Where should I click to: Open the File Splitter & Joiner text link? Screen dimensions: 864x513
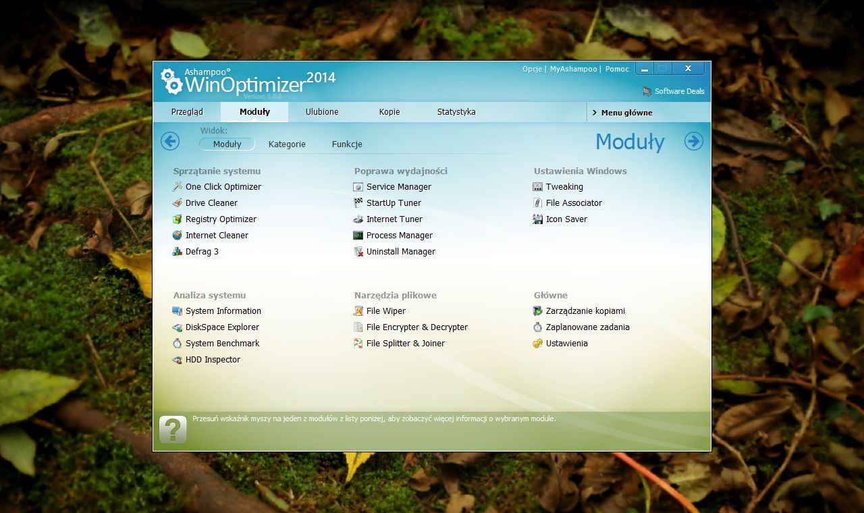point(406,344)
